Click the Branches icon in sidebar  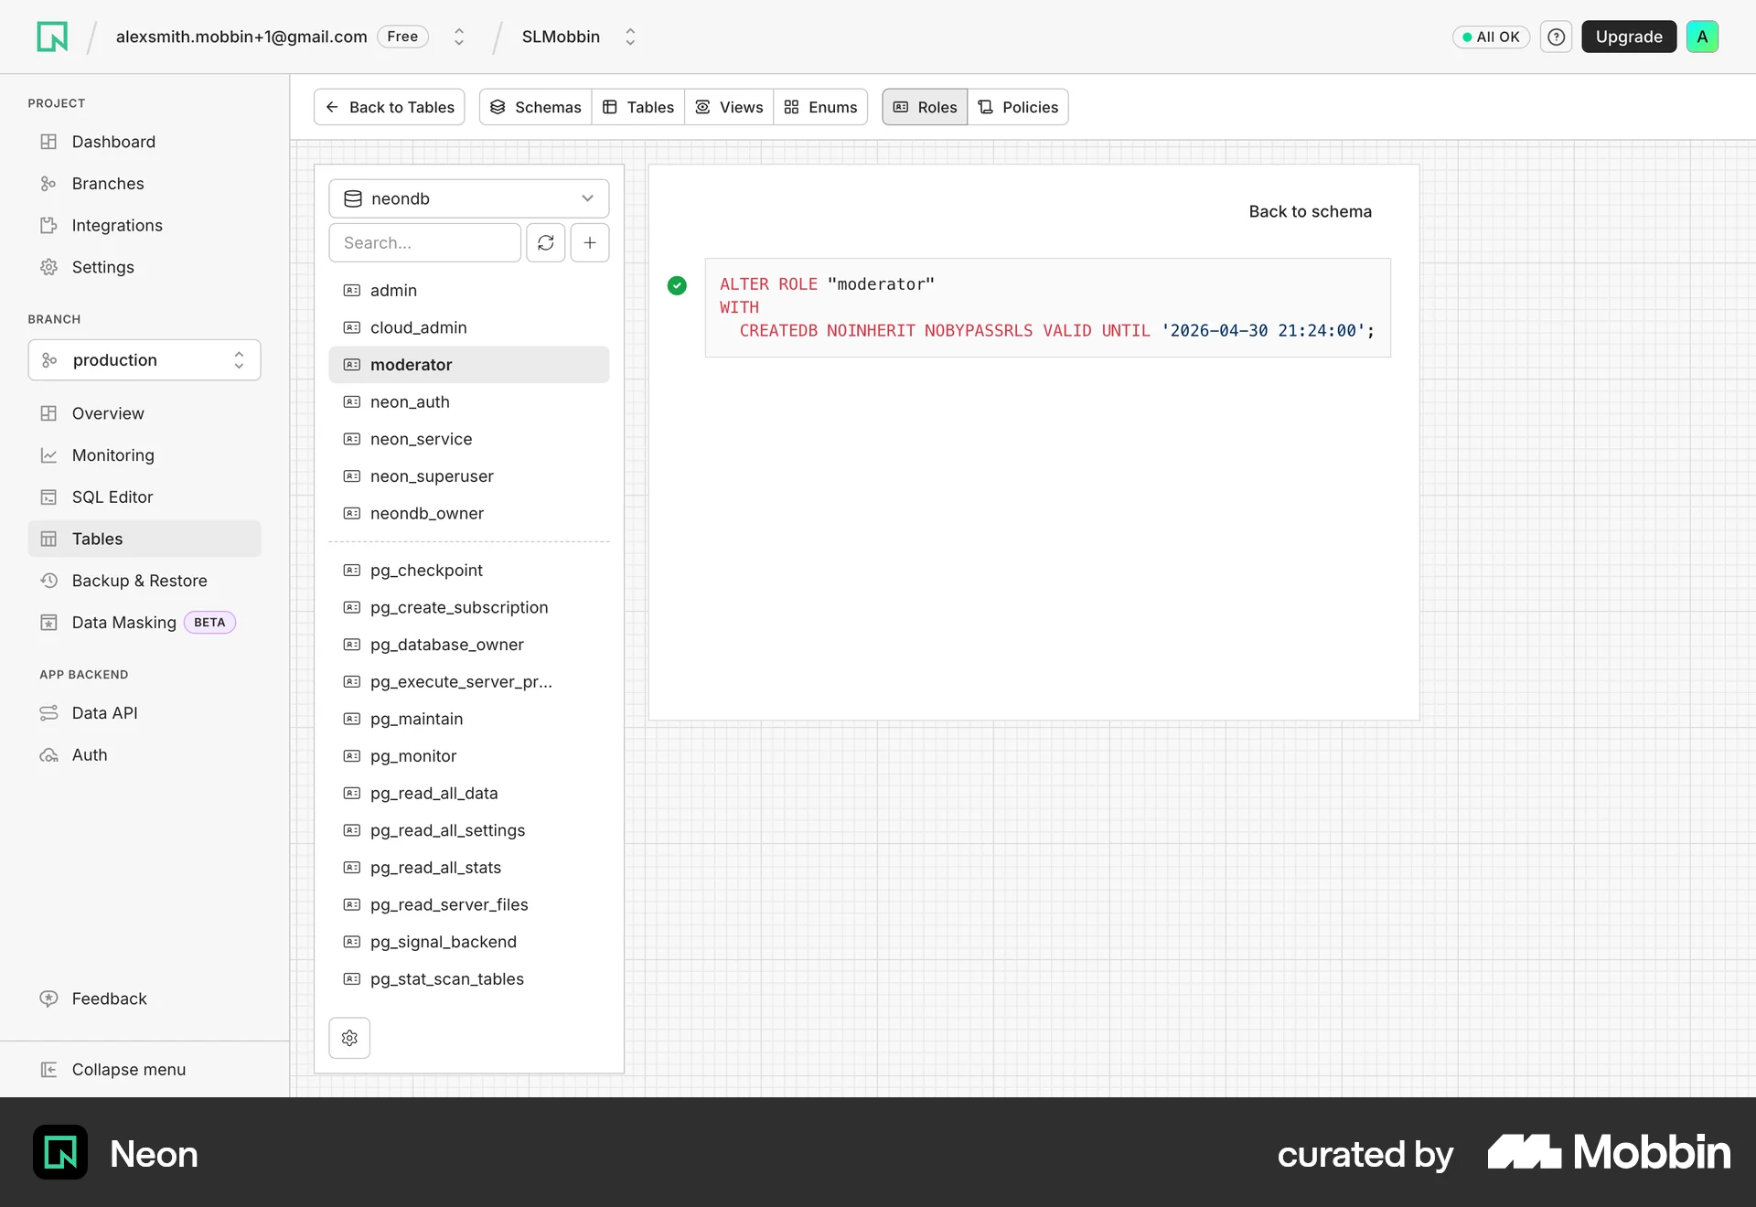click(49, 184)
